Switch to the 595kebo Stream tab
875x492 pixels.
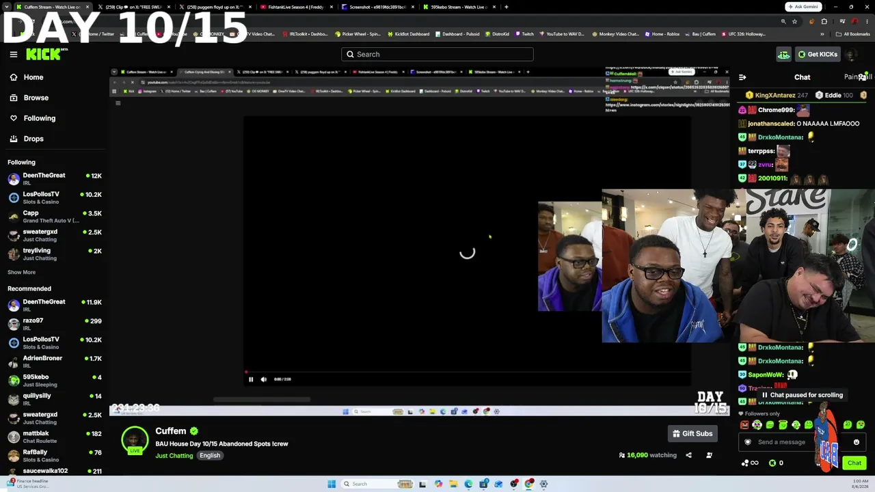point(459,7)
